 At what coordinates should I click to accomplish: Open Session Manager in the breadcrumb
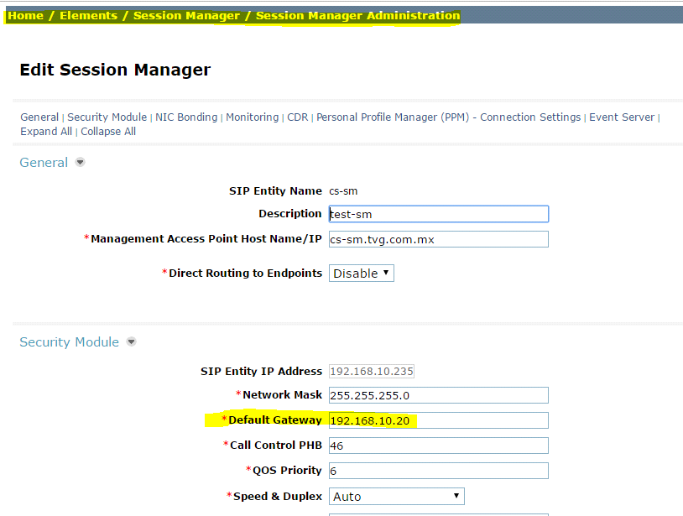[x=186, y=16]
